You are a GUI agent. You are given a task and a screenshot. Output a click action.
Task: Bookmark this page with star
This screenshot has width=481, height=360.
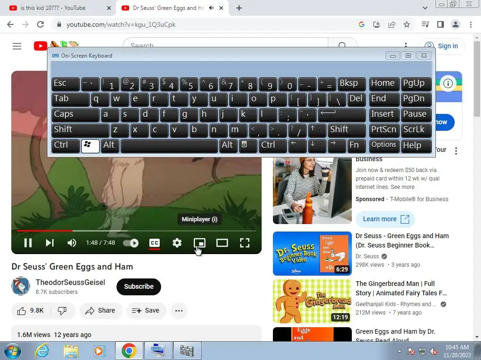coord(407,24)
